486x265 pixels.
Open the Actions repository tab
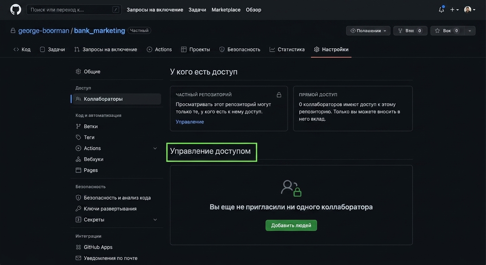coord(159,49)
